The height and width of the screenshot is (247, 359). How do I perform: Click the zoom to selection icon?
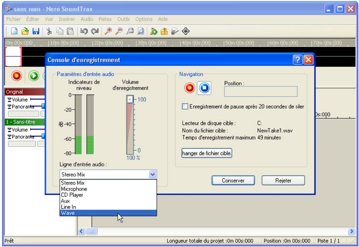click(130, 31)
